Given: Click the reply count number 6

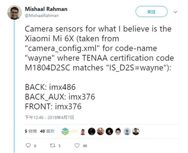Looking at the screenshot, I should click(x=35, y=146).
